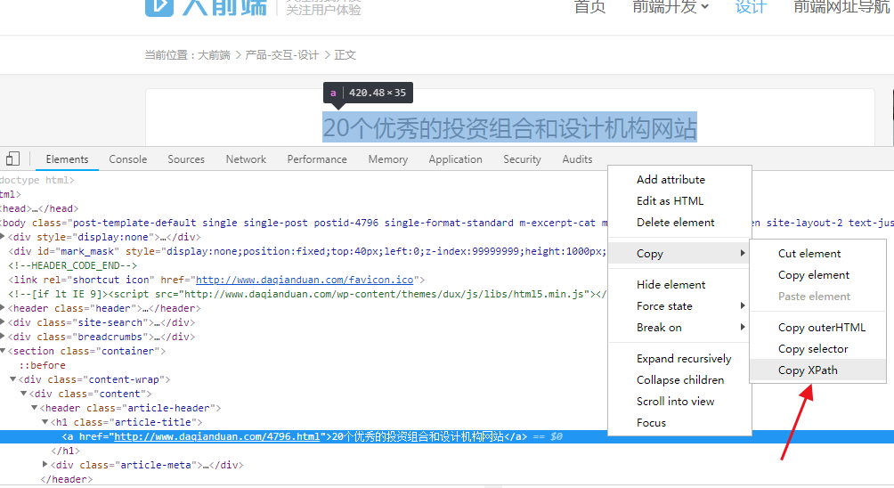The width and height of the screenshot is (894, 488).
Task: Select the div id="mark_mask" row
Action: (306, 251)
